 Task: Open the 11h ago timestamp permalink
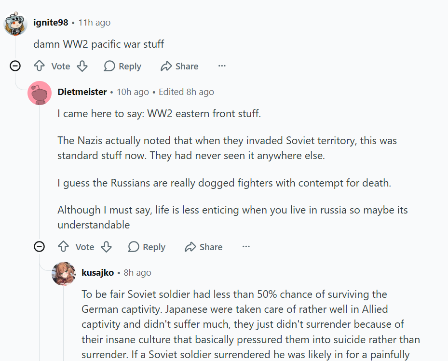tap(95, 23)
